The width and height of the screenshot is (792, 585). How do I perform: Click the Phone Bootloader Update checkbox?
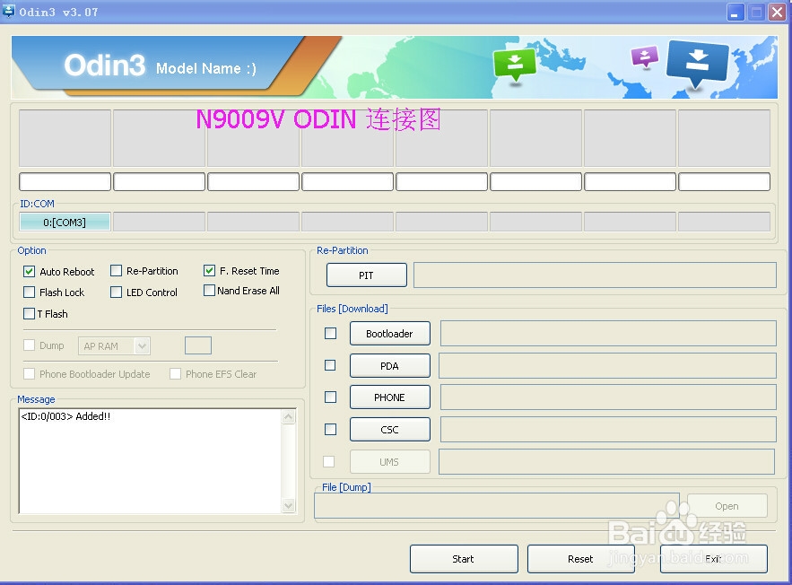point(30,374)
